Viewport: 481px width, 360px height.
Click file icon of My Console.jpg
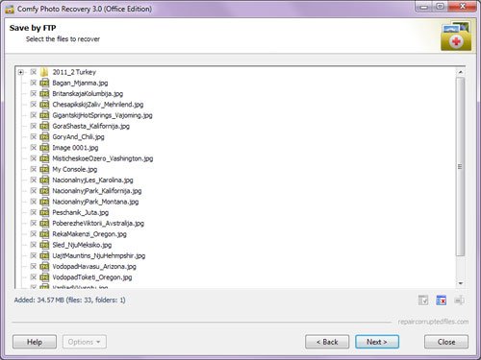44,169
